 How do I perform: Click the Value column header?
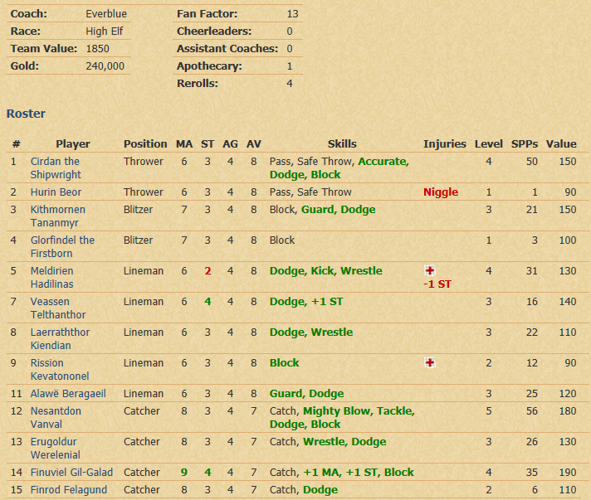coord(562,143)
